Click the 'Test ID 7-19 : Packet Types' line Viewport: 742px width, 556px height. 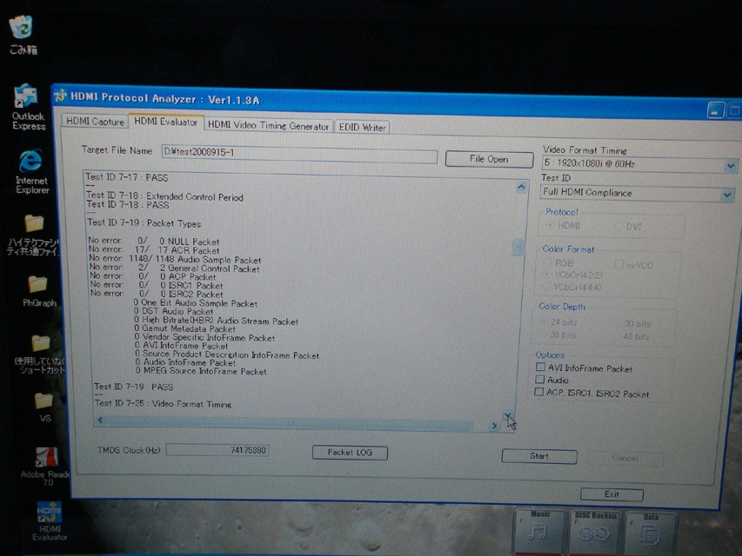[x=144, y=222]
